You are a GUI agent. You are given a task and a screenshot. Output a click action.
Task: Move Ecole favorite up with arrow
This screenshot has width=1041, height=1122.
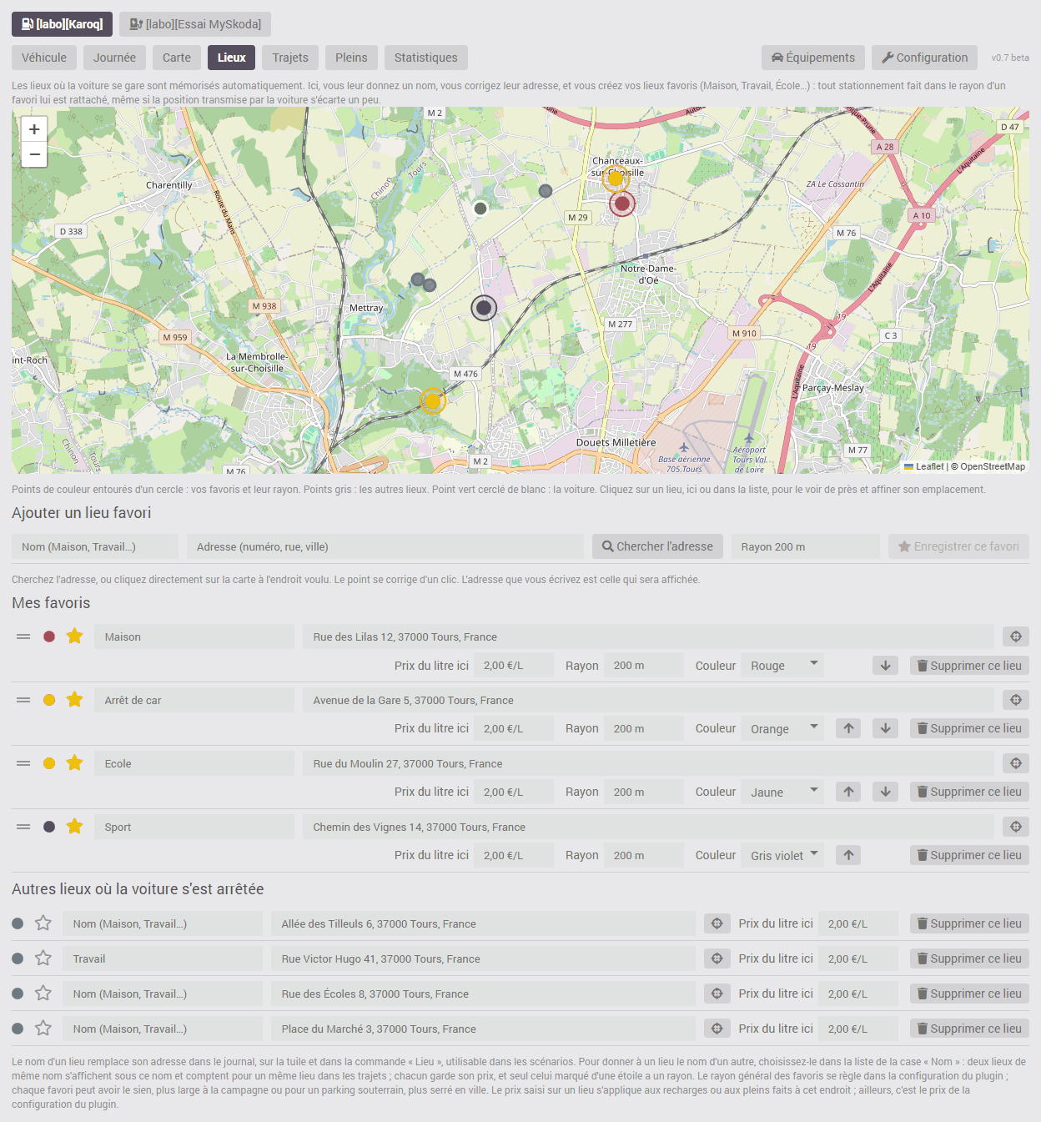pos(848,792)
